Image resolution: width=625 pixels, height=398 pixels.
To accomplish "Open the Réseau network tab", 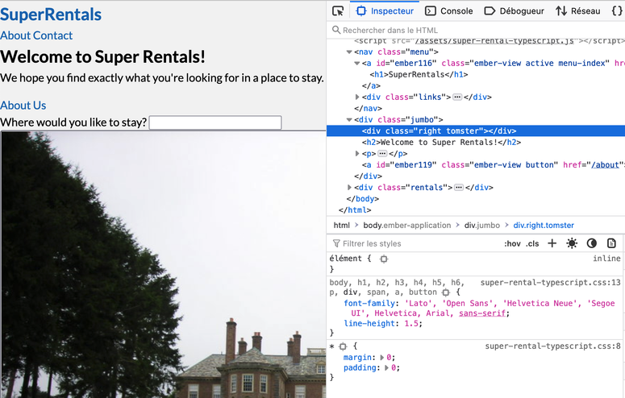I will 577,11.
